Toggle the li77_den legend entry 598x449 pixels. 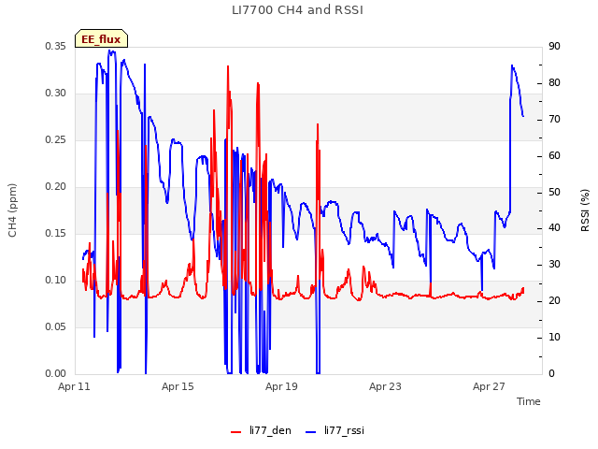pyautogui.click(x=262, y=430)
